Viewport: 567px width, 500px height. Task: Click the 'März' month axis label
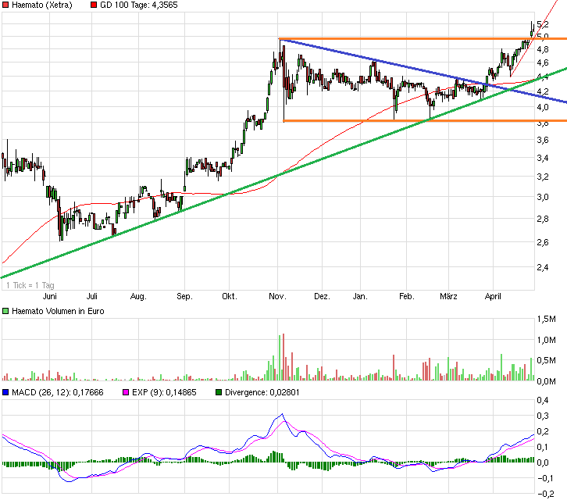pyautogui.click(x=448, y=297)
